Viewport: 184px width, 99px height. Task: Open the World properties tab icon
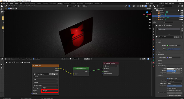click(154, 40)
